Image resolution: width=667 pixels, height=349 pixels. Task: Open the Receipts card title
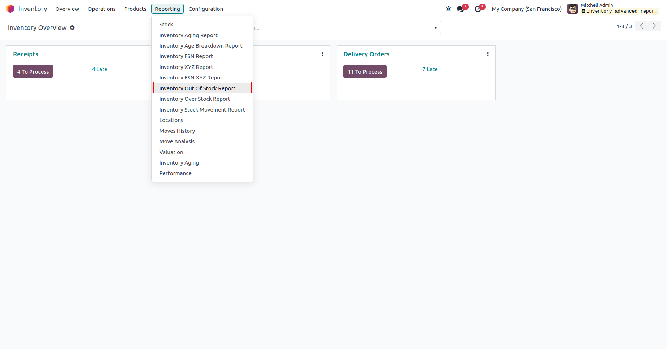pos(26,54)
